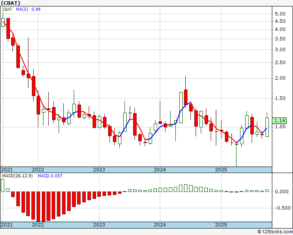The width and height of the screenshot is (293, 235).
Task: Click 2021 on the price chart timeline
Action: pos(7,170)
